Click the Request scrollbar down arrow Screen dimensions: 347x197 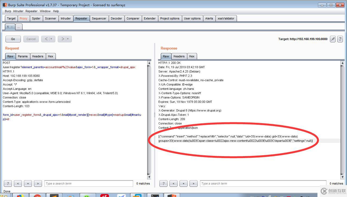(149, 177)
